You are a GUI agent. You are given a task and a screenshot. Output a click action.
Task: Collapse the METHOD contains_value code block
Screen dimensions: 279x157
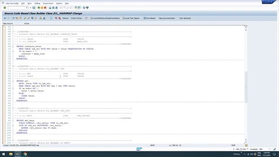click(13, 47)
